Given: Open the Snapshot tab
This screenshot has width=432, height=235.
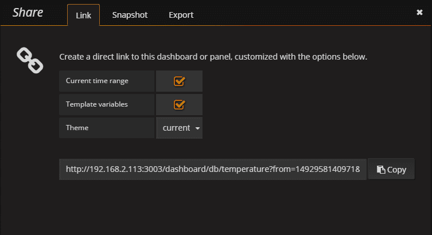Looking at the screenshot, I should coord(130,15).
